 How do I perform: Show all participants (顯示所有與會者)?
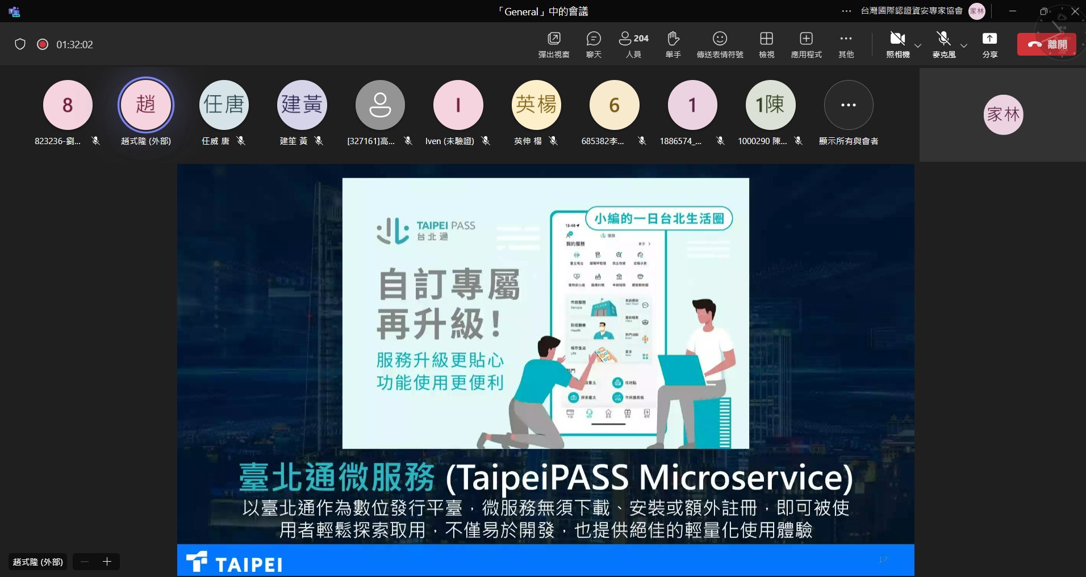pos(848,106)
